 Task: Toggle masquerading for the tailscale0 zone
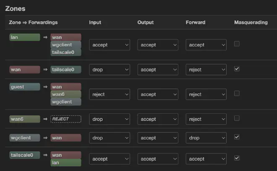[237, 158]
